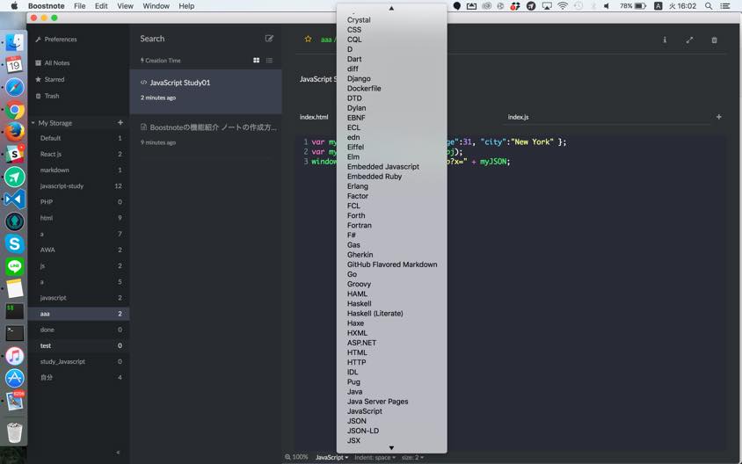Switch to the index.js snippet tab

[x=518, y=117]
